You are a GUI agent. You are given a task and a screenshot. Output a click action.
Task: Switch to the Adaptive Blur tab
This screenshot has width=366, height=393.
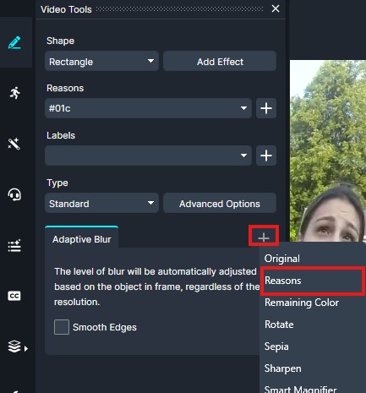[82, 239]
